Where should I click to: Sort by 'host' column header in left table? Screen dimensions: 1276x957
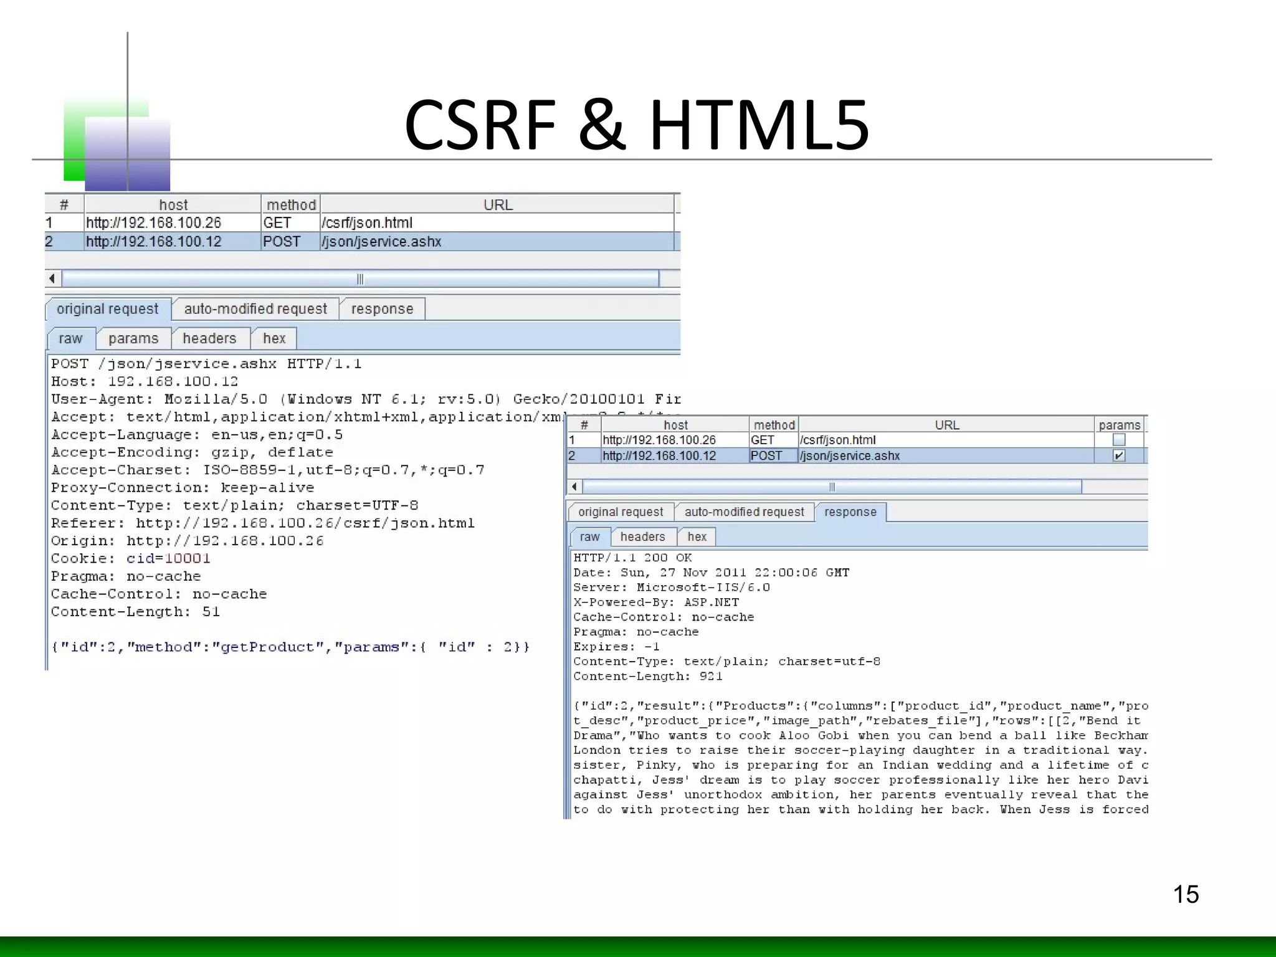pos(173,205)
